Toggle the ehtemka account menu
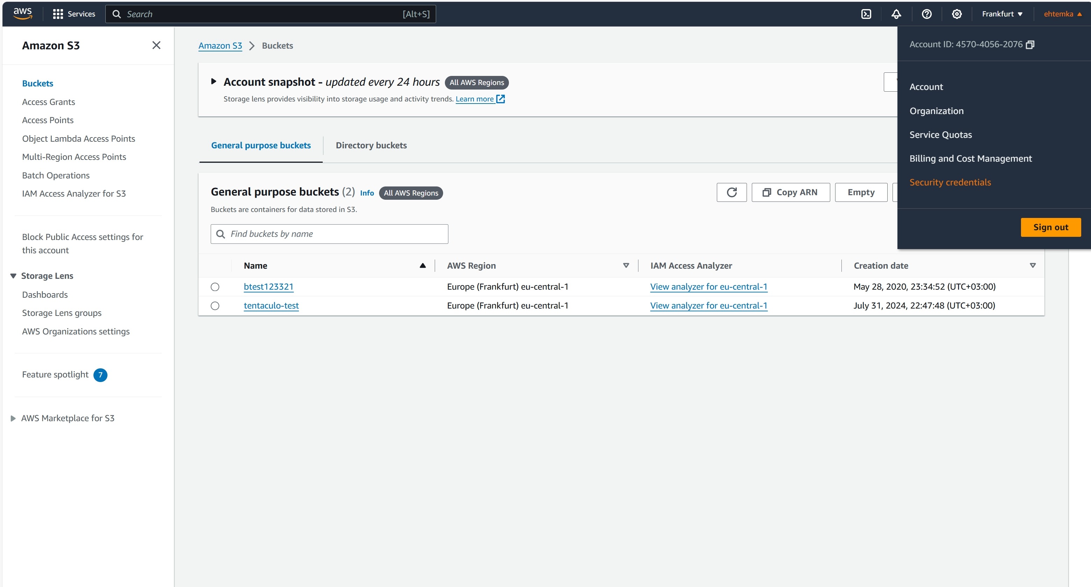 coord(1063,14)
